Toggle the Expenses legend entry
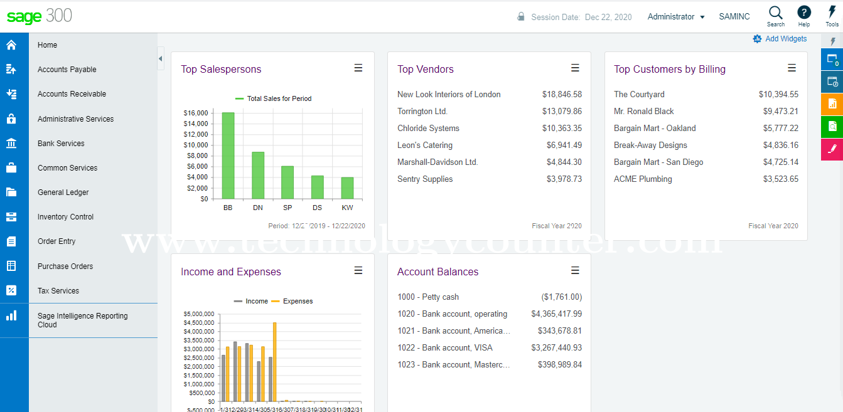Image resolution: width=843 pixels, height=412 pixels. click(293, 301)
